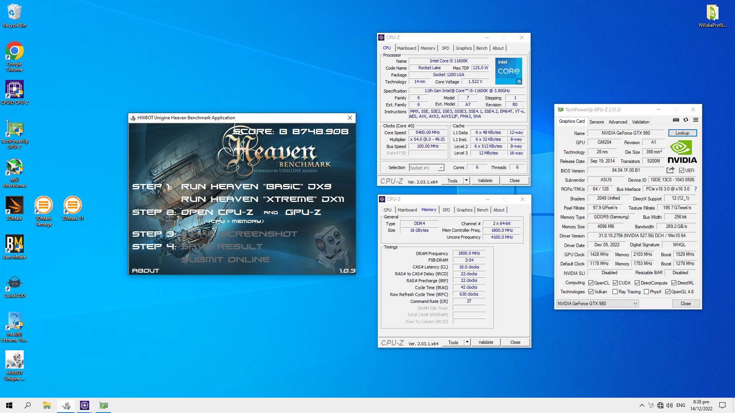Click Close in the lower CPU-Z window

point(515,342)
